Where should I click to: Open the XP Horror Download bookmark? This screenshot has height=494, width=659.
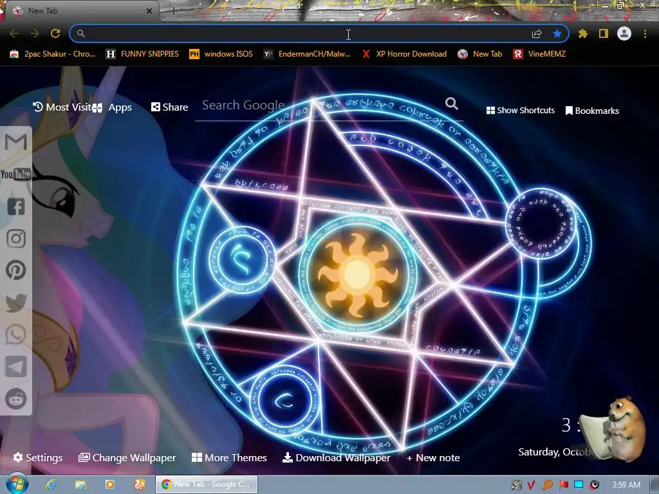coord(404,54)
